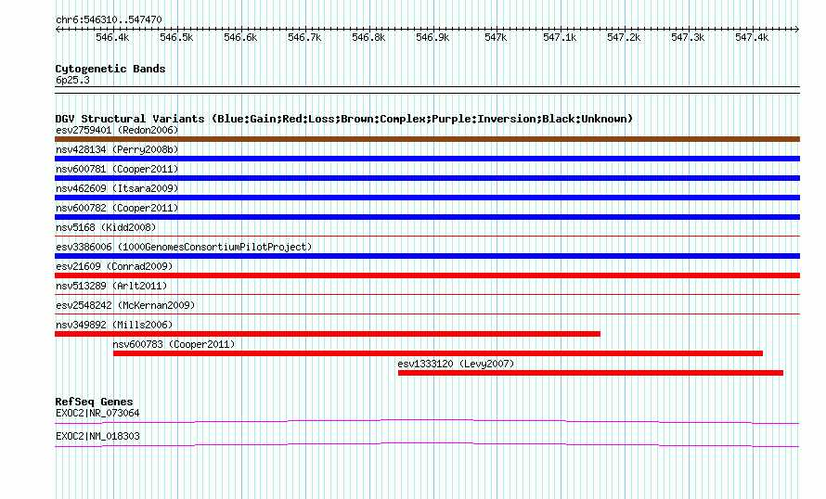Image resolution: width=826 pixels, height=499 pixels.
Task: Open the esv1333120 (Levy2007) red bar
Action: [x=590, y=373]
